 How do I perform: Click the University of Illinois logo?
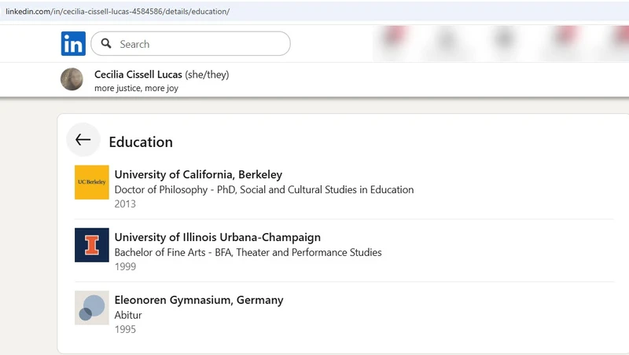(92, 245)
